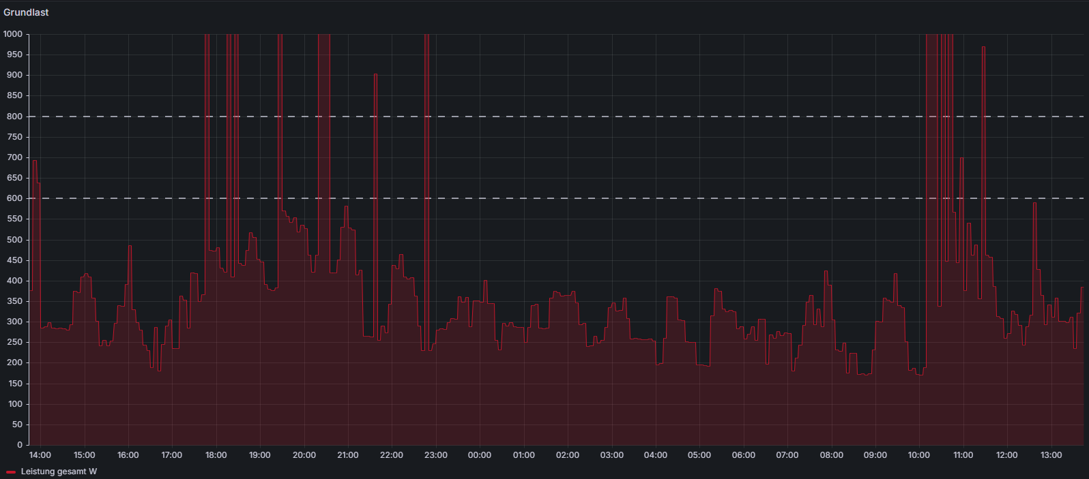
Task: Open the Grundlast panel title menu
Action: [x=26, y=12]
